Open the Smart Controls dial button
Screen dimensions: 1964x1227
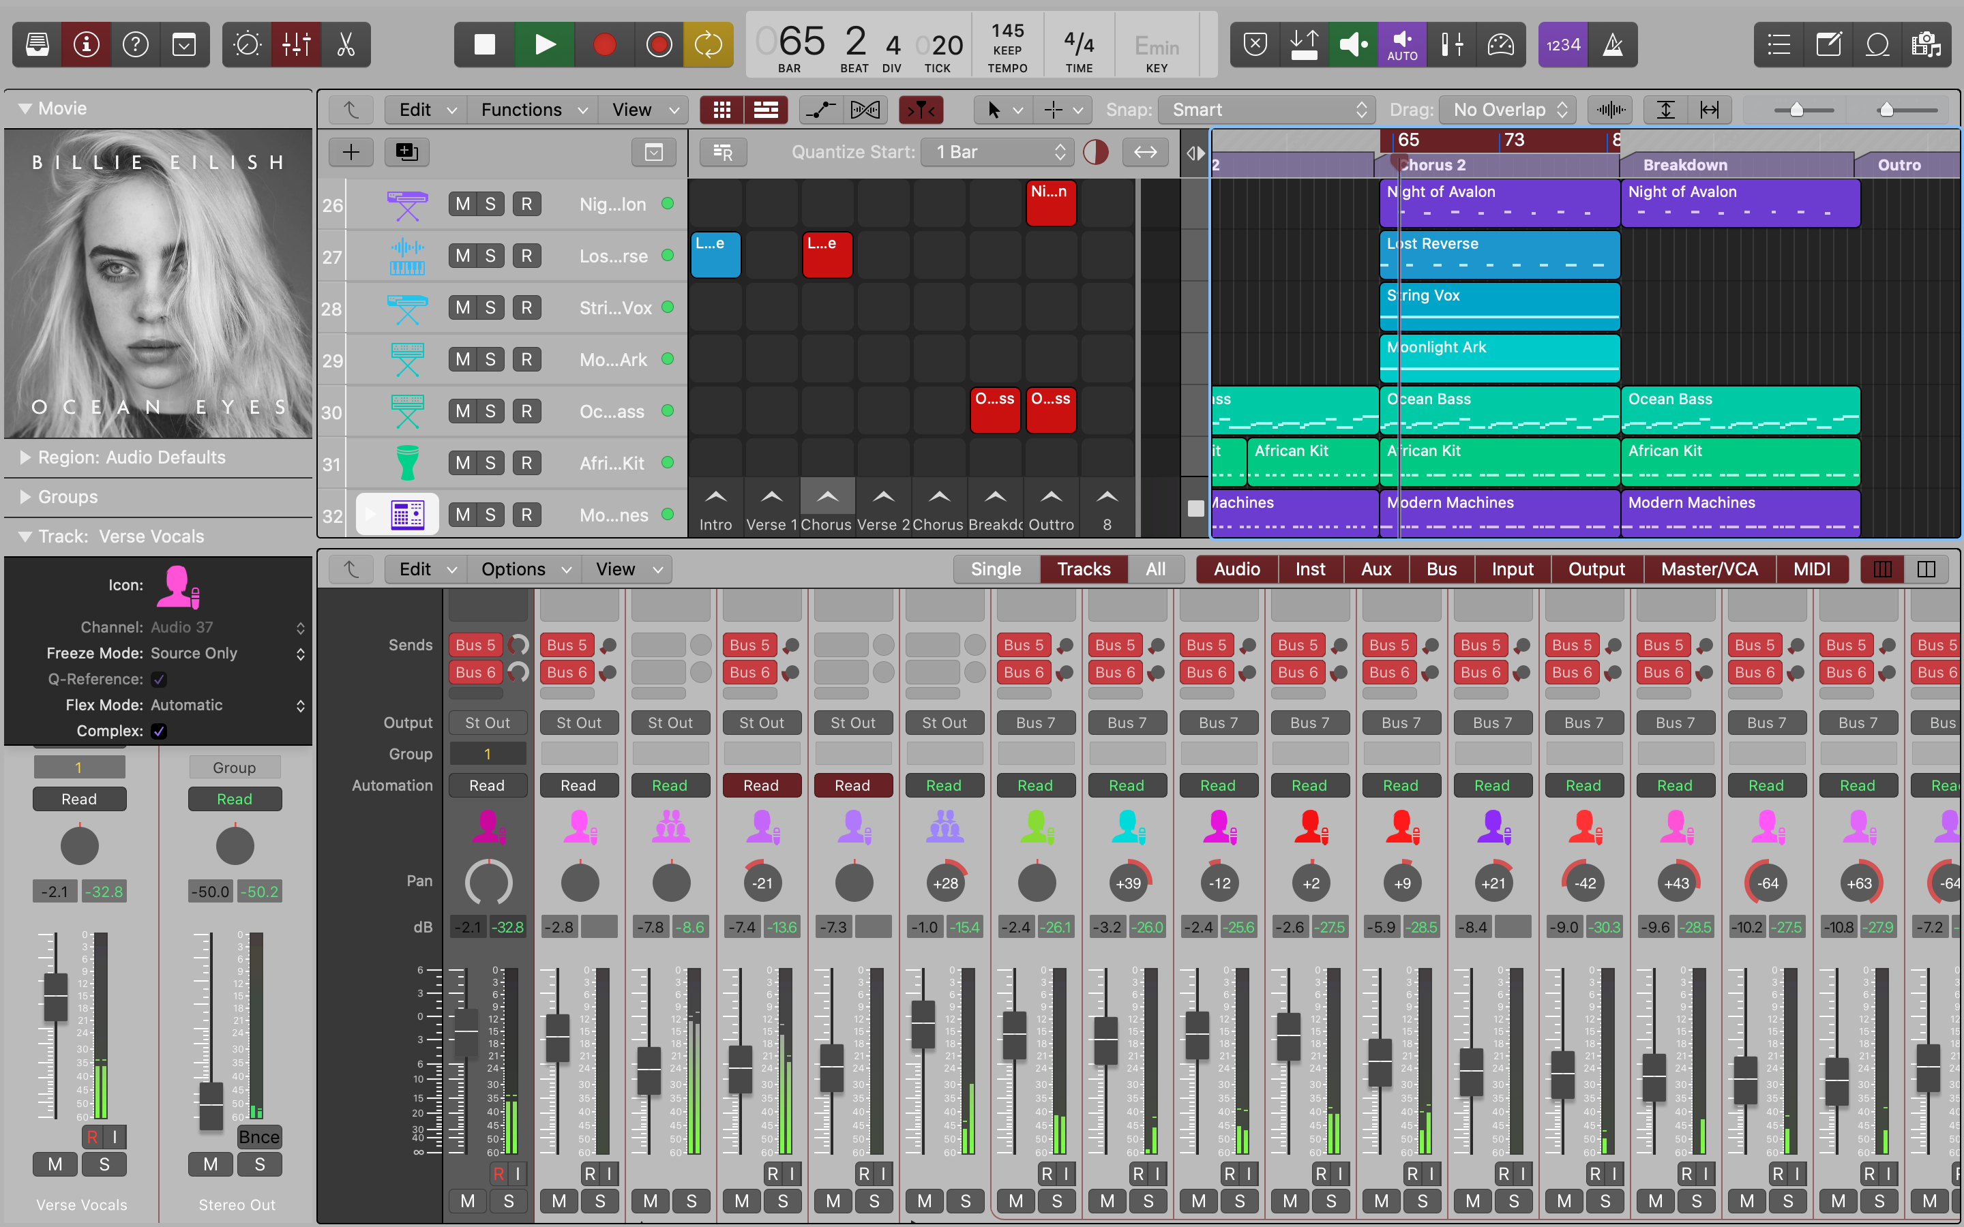[x=247, y=44]
